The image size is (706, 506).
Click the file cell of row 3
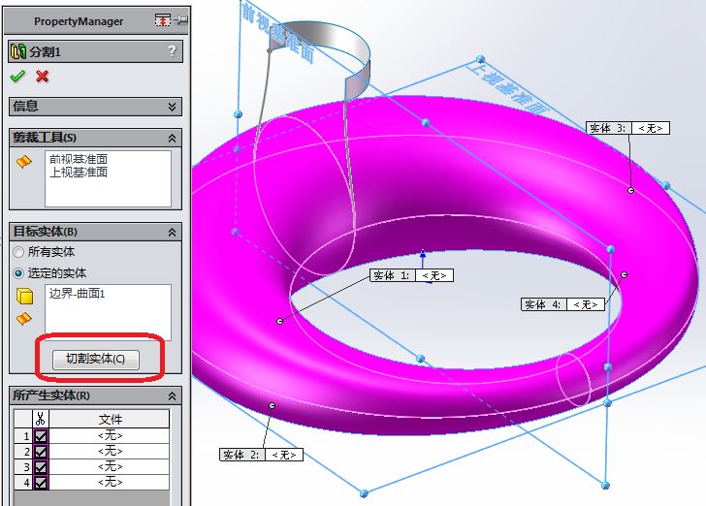110,467
